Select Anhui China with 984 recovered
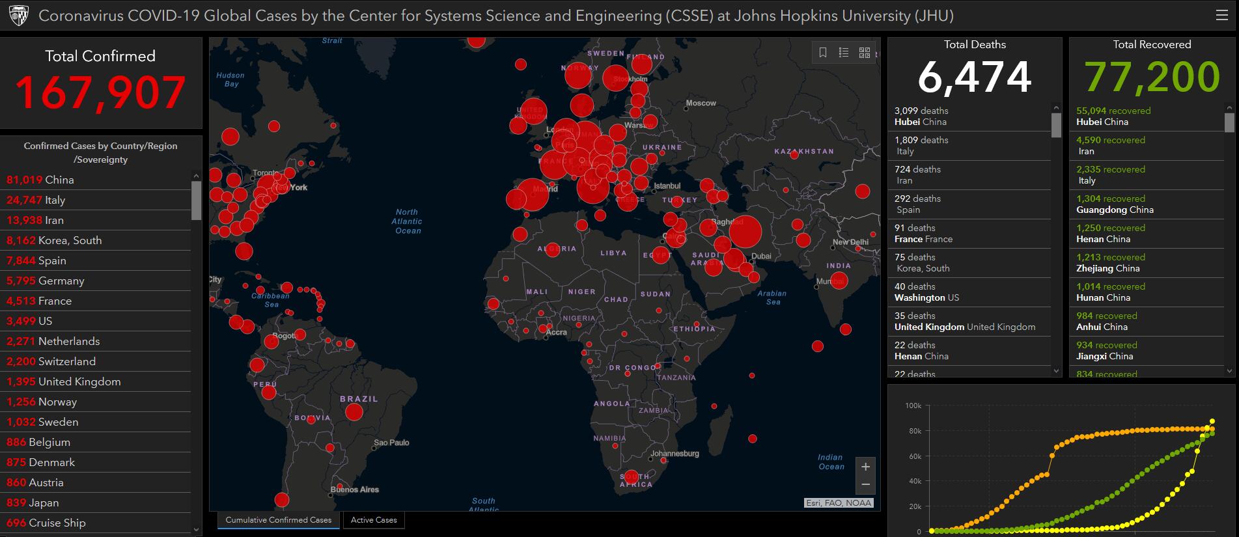This screenshot has height=537, width=1239. (1147, 322)
